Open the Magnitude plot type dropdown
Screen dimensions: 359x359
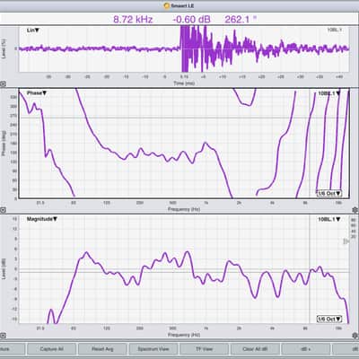click(x=42, y=219)
